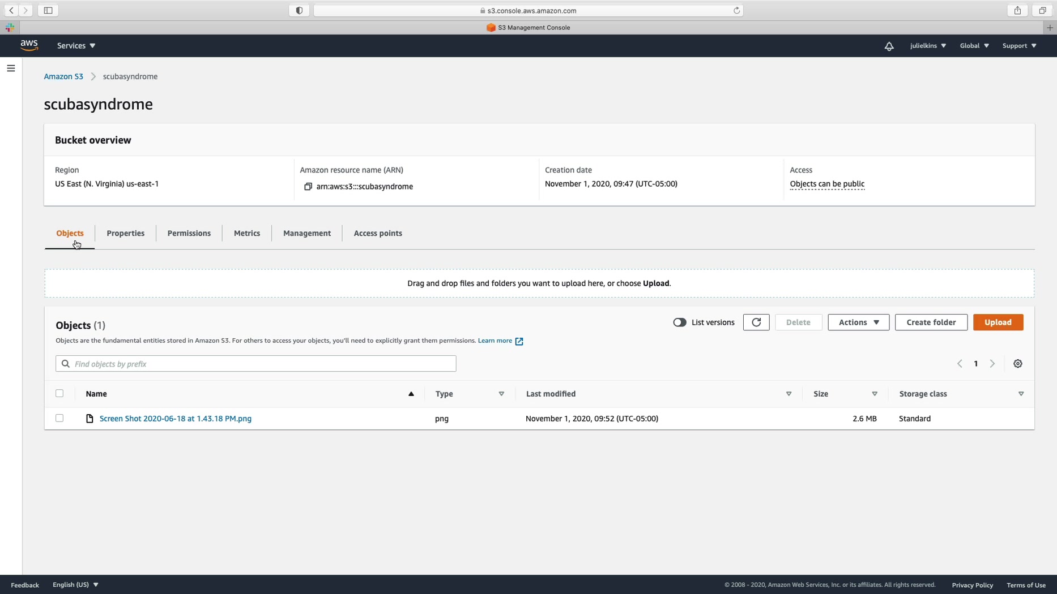The width and height of the screenshot is (1057, 594).
Task: Open the left navigation hamburger menu
Action: (x=11, y=68)
